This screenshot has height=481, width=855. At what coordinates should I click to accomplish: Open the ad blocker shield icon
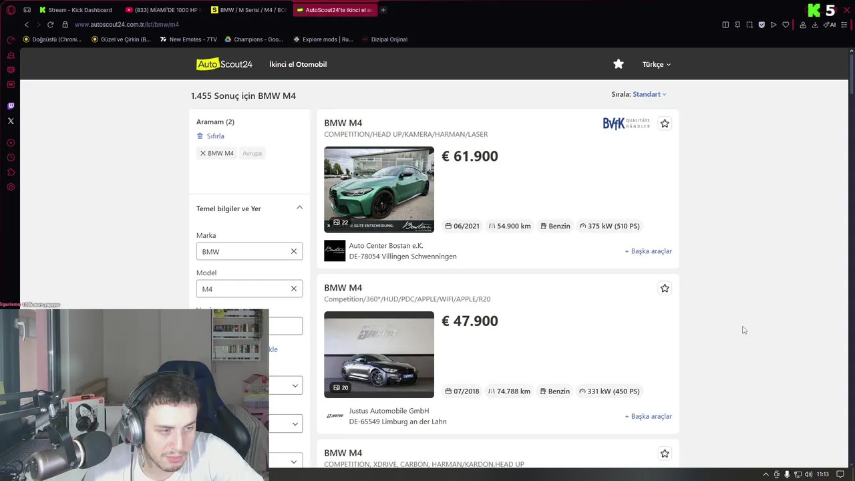pyautogui.click(x=761, y=25)
